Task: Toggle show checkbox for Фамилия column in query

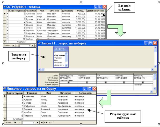Action: tap(87, 83)
